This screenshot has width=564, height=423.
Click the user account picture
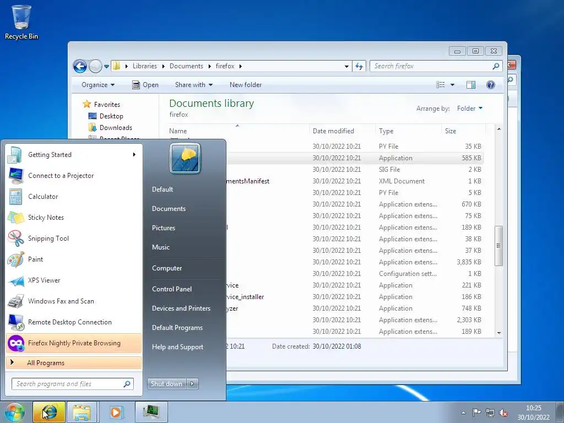[x=185, y=158]
